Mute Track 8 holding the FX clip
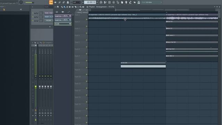This screenshot has width=222, height=125. 87,68
